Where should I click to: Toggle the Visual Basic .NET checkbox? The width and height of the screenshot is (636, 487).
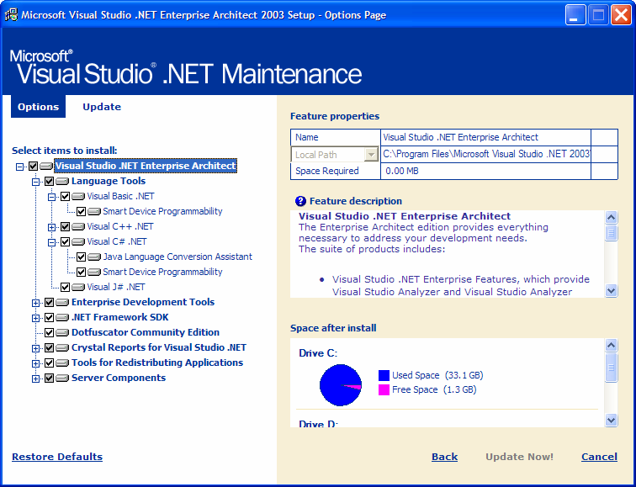tap(66, 196)
